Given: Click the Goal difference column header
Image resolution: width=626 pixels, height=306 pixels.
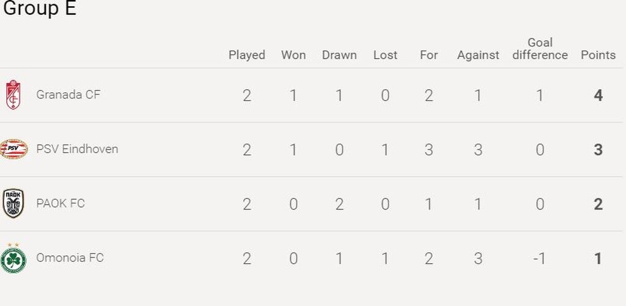Looking at the screenshot, I should click(540, 49).
